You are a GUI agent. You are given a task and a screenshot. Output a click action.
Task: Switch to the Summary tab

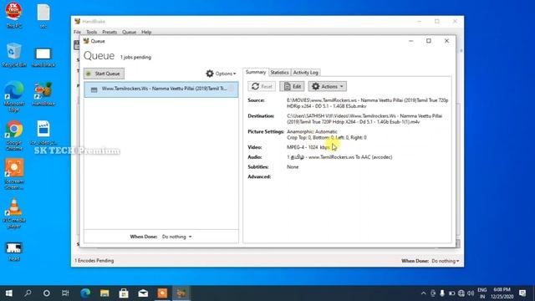coord(256,73)
